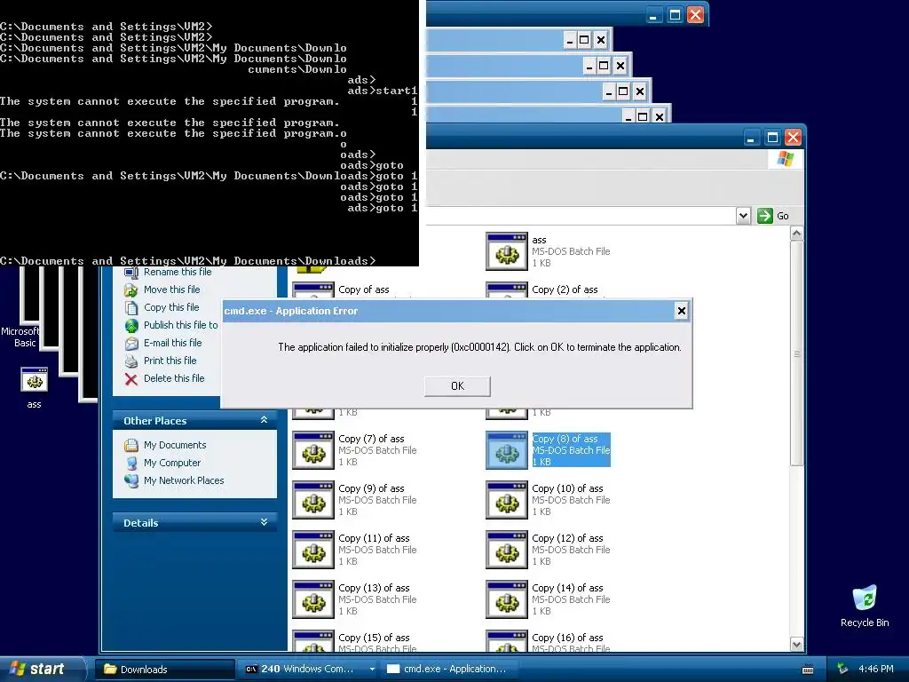This screenshot has width=909, height=682.
Task: Click the Publish globe icon
Action: (x=131, y=325)
